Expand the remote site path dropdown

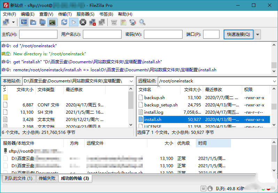coord(274,81)
